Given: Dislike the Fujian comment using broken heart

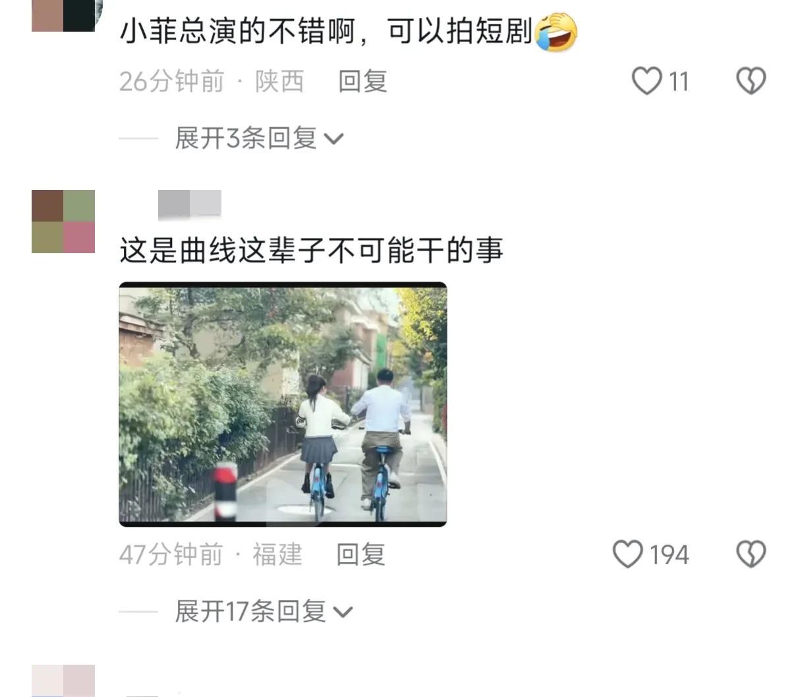Looking at the screenshot, I should [751, 554].
